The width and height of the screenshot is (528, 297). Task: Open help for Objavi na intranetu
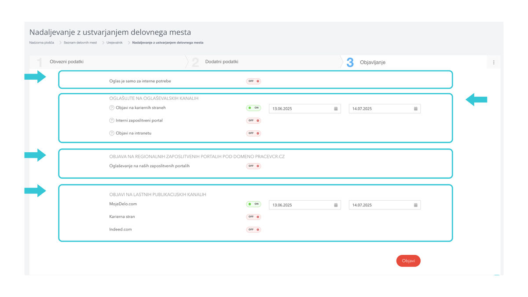112,133
